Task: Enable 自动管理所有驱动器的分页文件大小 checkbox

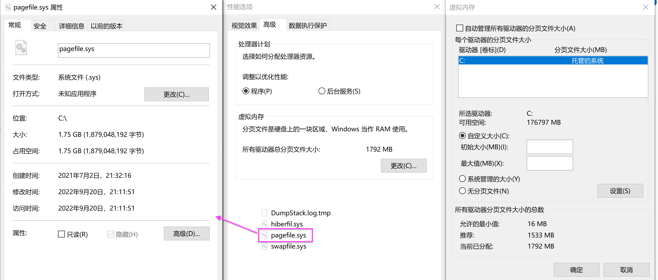Action: [x=460, y=28]
